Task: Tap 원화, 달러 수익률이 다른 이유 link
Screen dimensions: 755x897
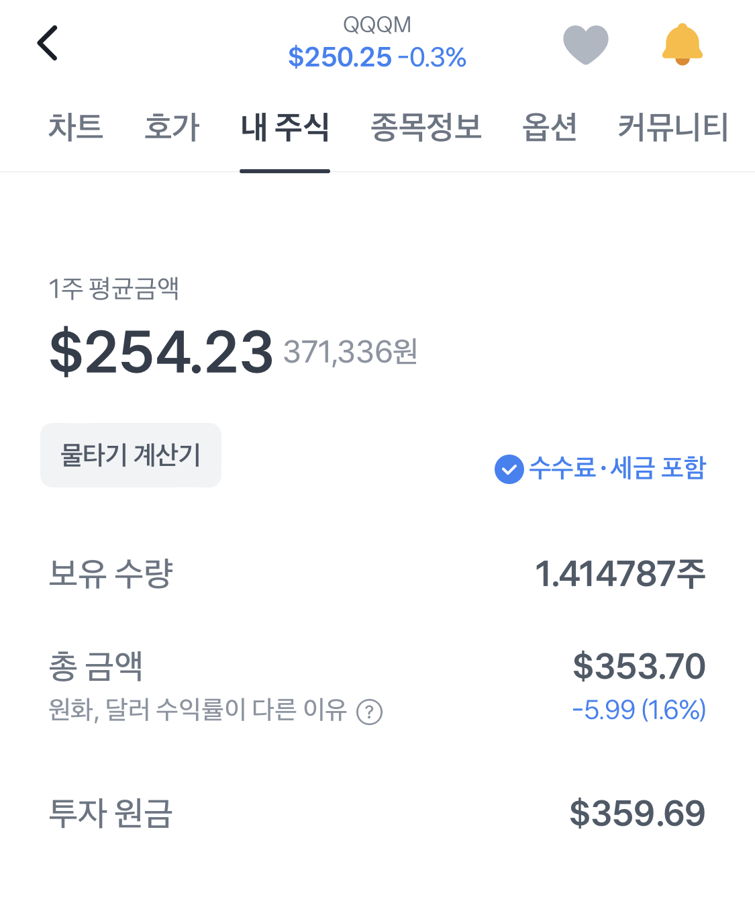Action: [x=197, y=710]
